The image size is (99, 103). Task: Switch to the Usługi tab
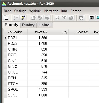click(x=45, y=25)
